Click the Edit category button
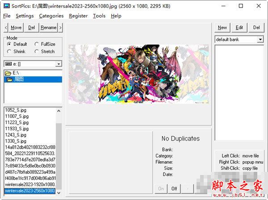Screen dimensions: 268x200 pyautogui.click(x=239, y=28)
